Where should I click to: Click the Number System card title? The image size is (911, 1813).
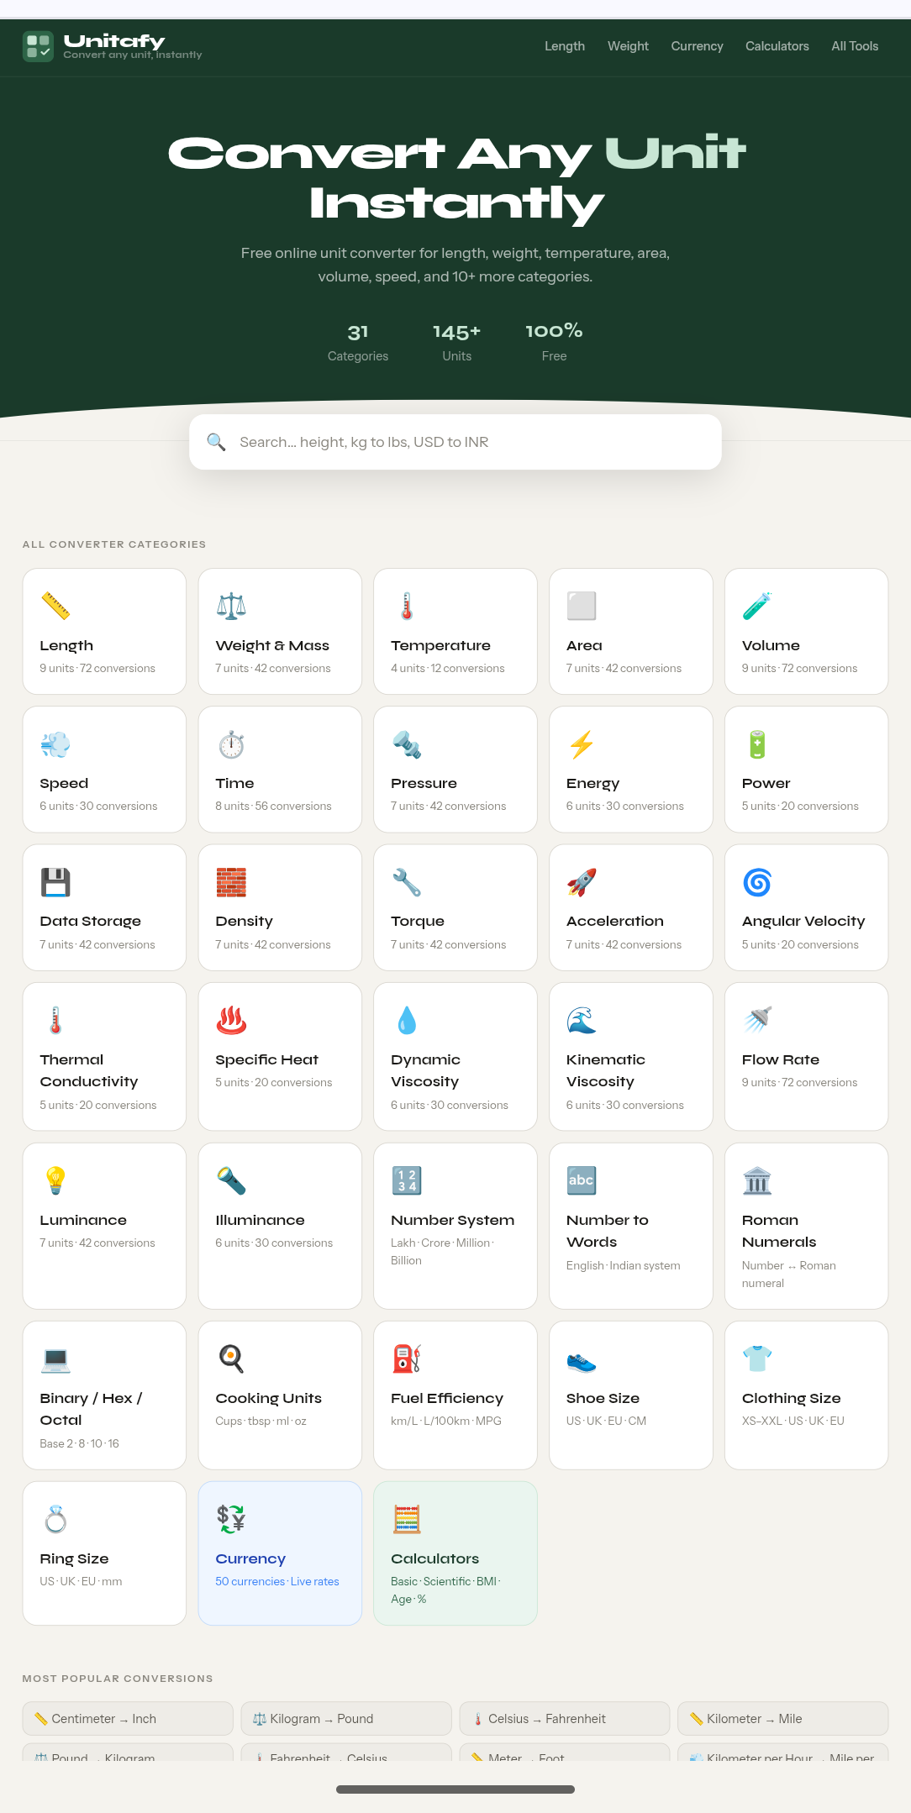click(452, 1220)
